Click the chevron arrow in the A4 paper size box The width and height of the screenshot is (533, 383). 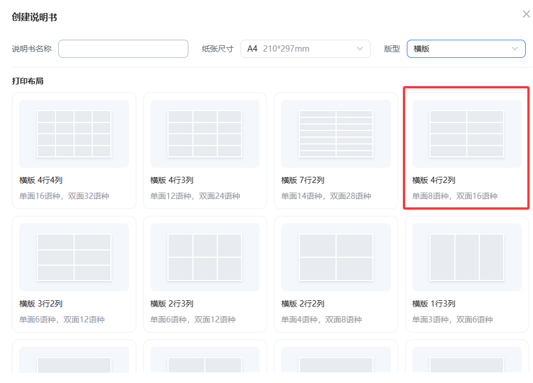coord(360,49)
